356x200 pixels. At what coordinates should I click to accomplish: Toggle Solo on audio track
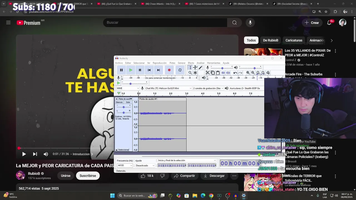click(x=128, y=102)
